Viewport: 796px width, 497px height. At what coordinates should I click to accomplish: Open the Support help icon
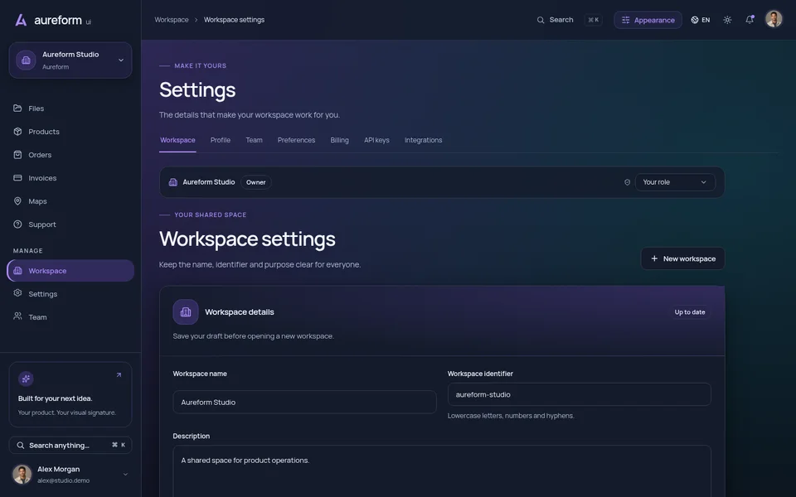tap(17, 224)
